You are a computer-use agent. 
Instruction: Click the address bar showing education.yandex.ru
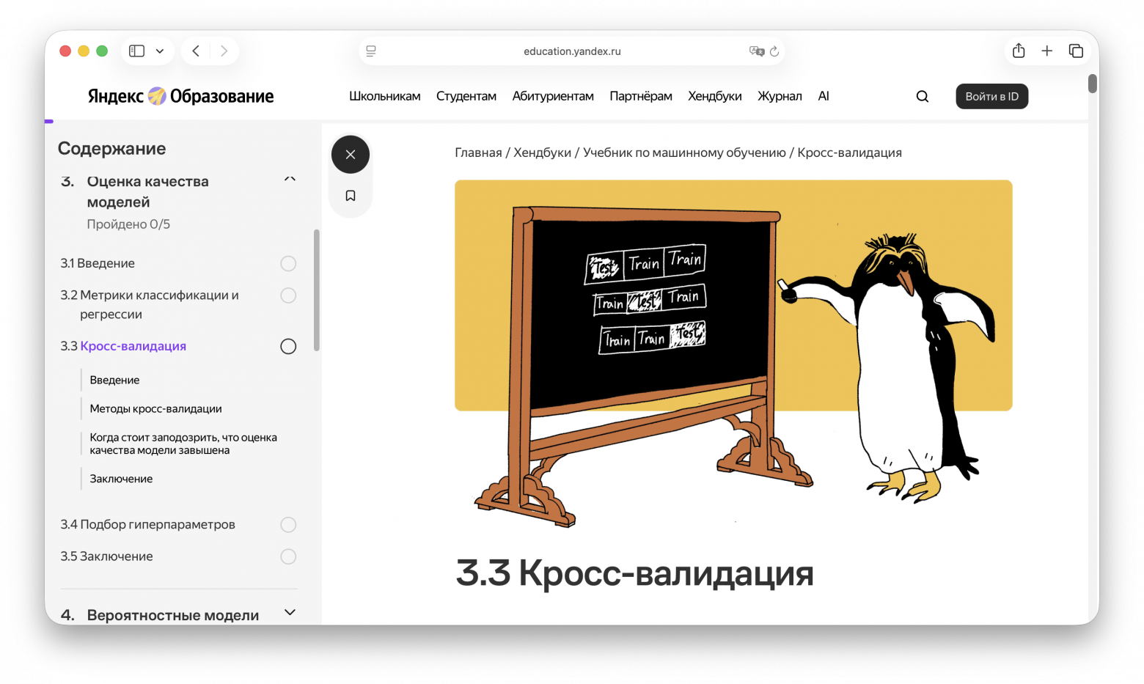coord(572,51)
